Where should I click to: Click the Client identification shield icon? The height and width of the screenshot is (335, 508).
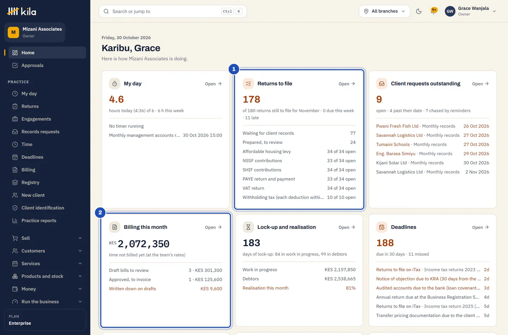tap(15, 208)
